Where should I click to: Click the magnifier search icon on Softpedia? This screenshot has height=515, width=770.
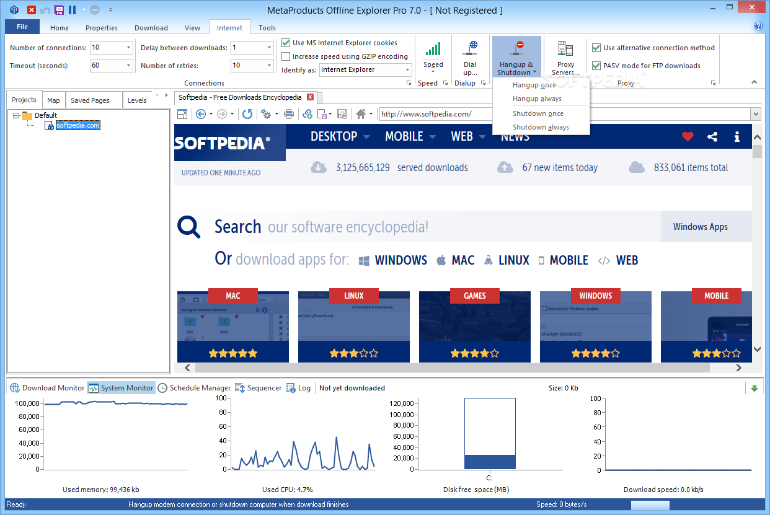pos(189,227)
